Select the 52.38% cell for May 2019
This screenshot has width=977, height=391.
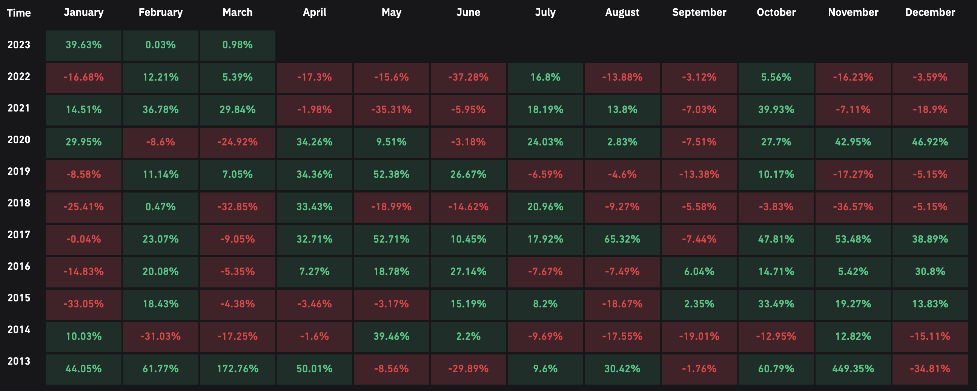[391, 175]
